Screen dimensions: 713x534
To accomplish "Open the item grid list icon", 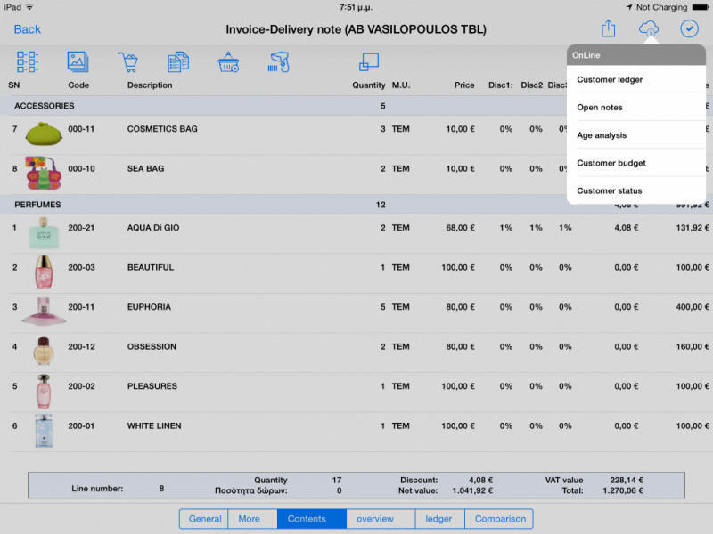I will point(28,61).
